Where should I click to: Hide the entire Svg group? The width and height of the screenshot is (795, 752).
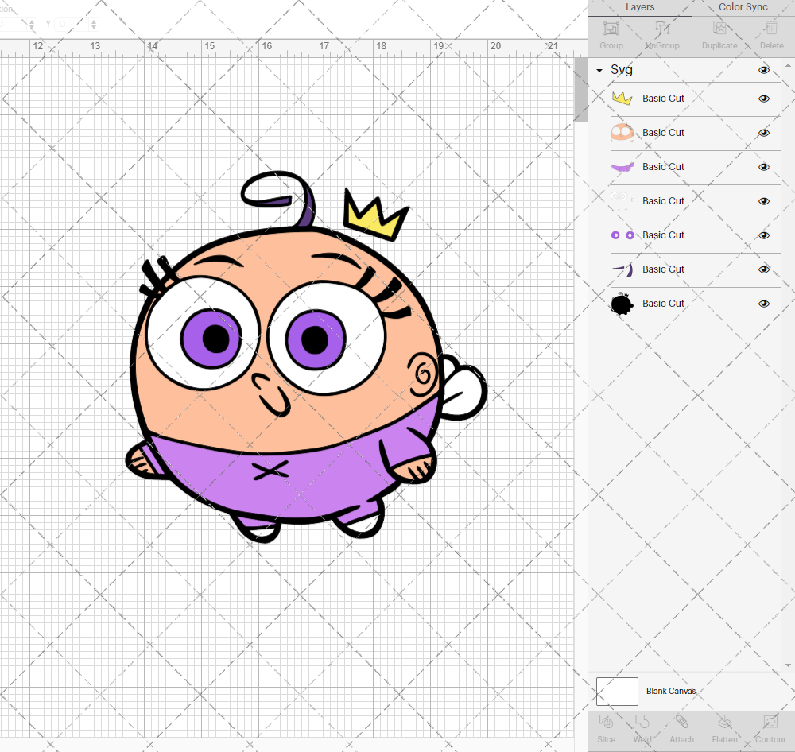pos(763,70)
